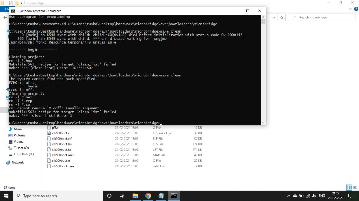
Task: Expand the address bar history dropdown
Action: coord(274,18)
